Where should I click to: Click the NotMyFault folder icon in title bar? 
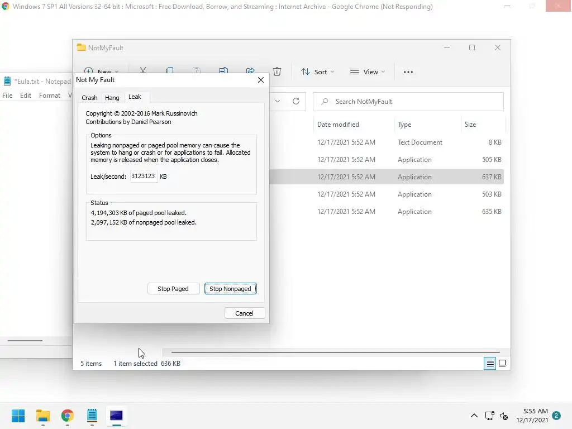[x=81, y=47]
